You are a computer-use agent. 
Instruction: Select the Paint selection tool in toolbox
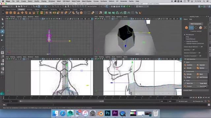pos(2,27)
